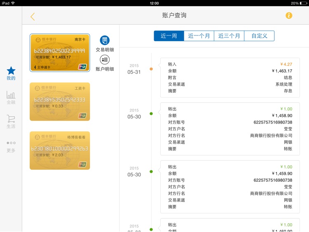
Task: Tap 可用余额 ¥0.33 on 工资卡
Action: pyautogui.click(x=49, y=106)
